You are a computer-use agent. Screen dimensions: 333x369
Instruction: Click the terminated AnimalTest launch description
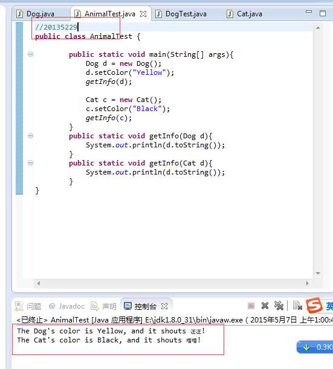(x=175, y=320)
